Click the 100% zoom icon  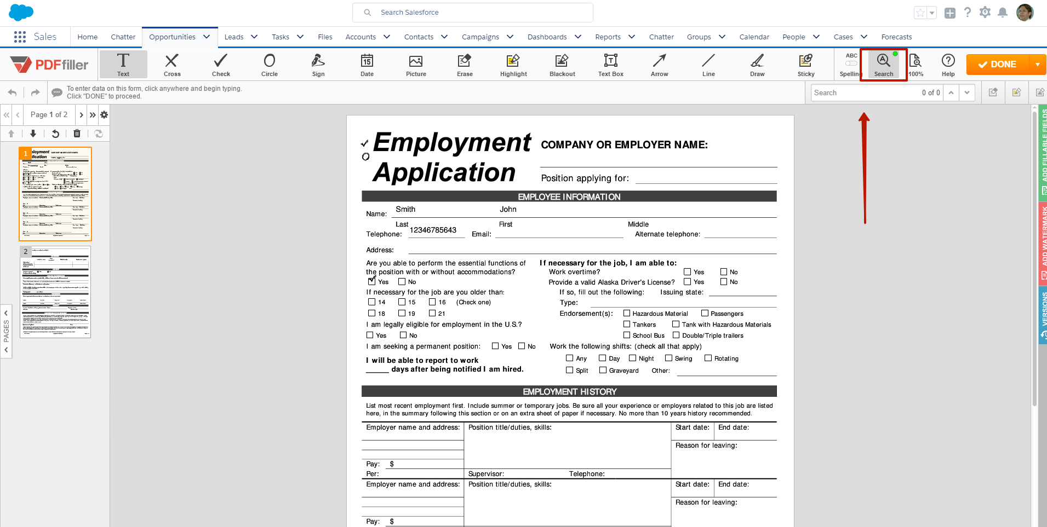[x=916, y=65]
